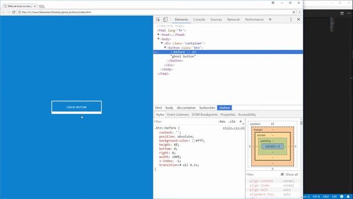
Task: Select button.btn in the breadcrumb
Action: point(207,108)
